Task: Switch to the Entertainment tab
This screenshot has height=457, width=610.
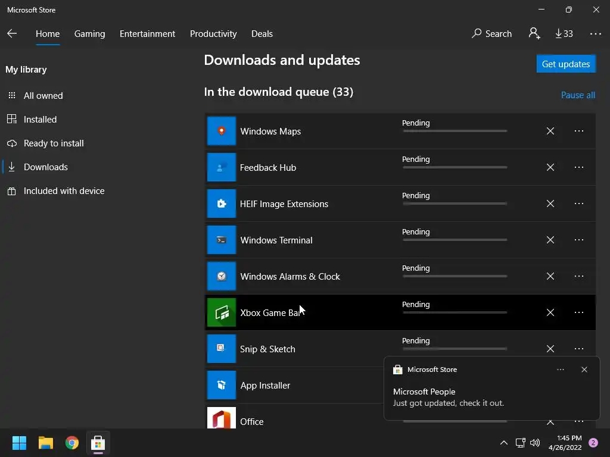Action: [148, 34]
